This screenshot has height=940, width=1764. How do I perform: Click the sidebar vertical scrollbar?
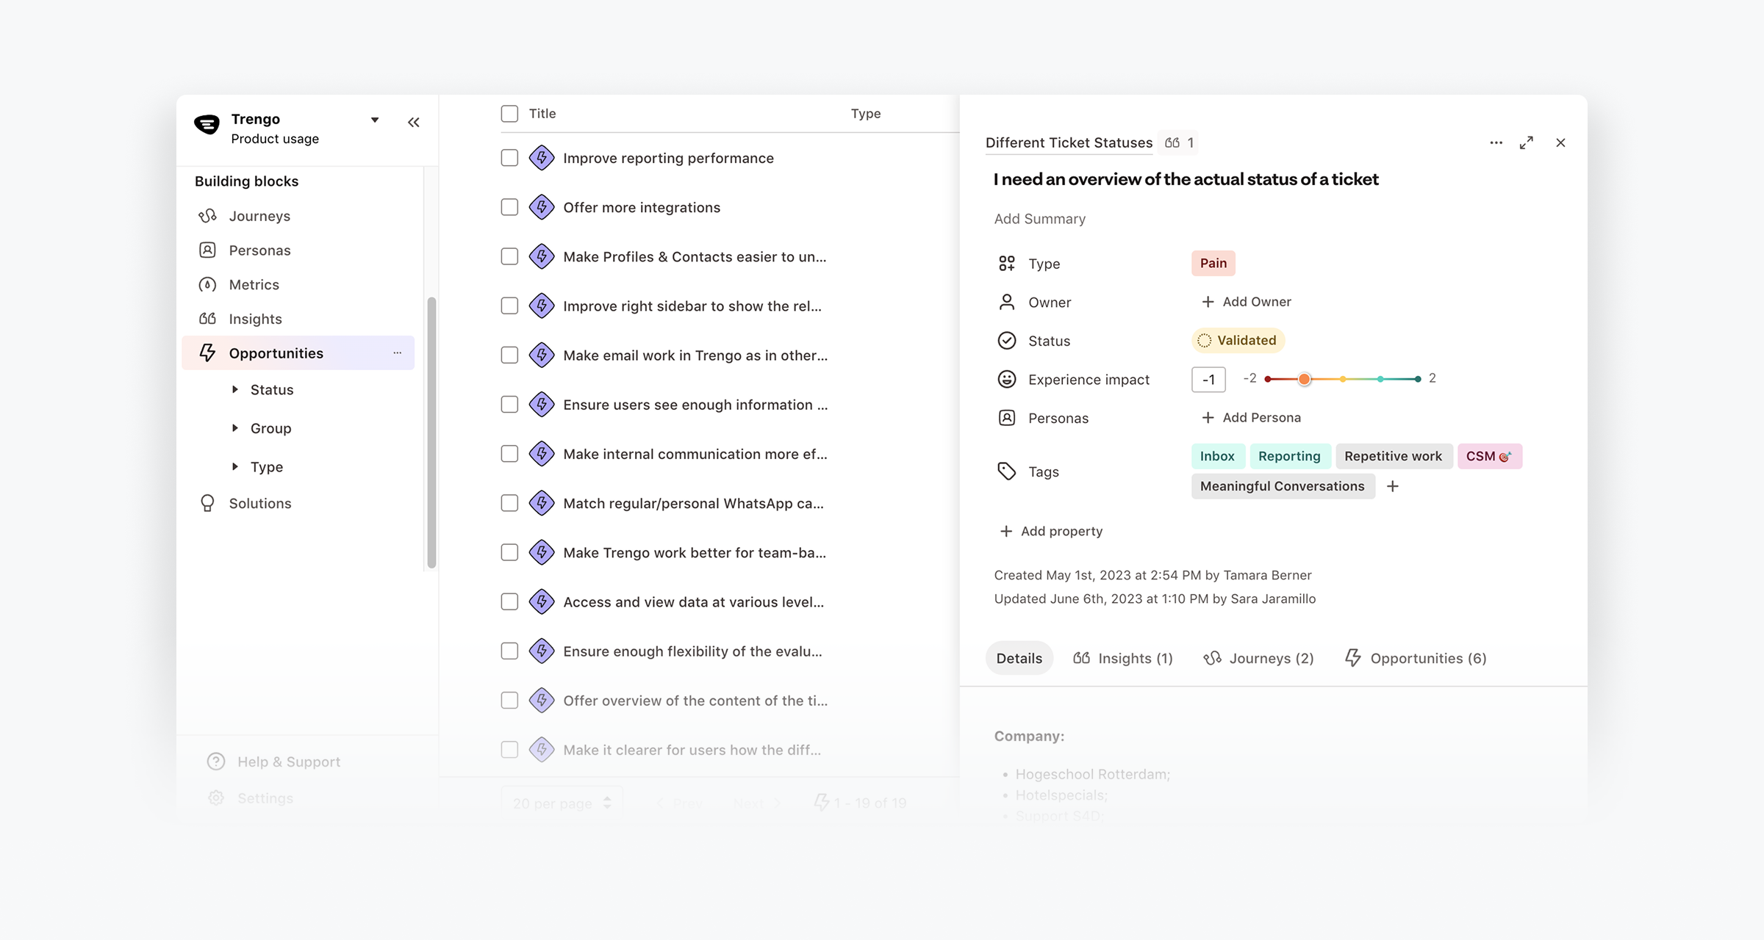click(431, 432)
